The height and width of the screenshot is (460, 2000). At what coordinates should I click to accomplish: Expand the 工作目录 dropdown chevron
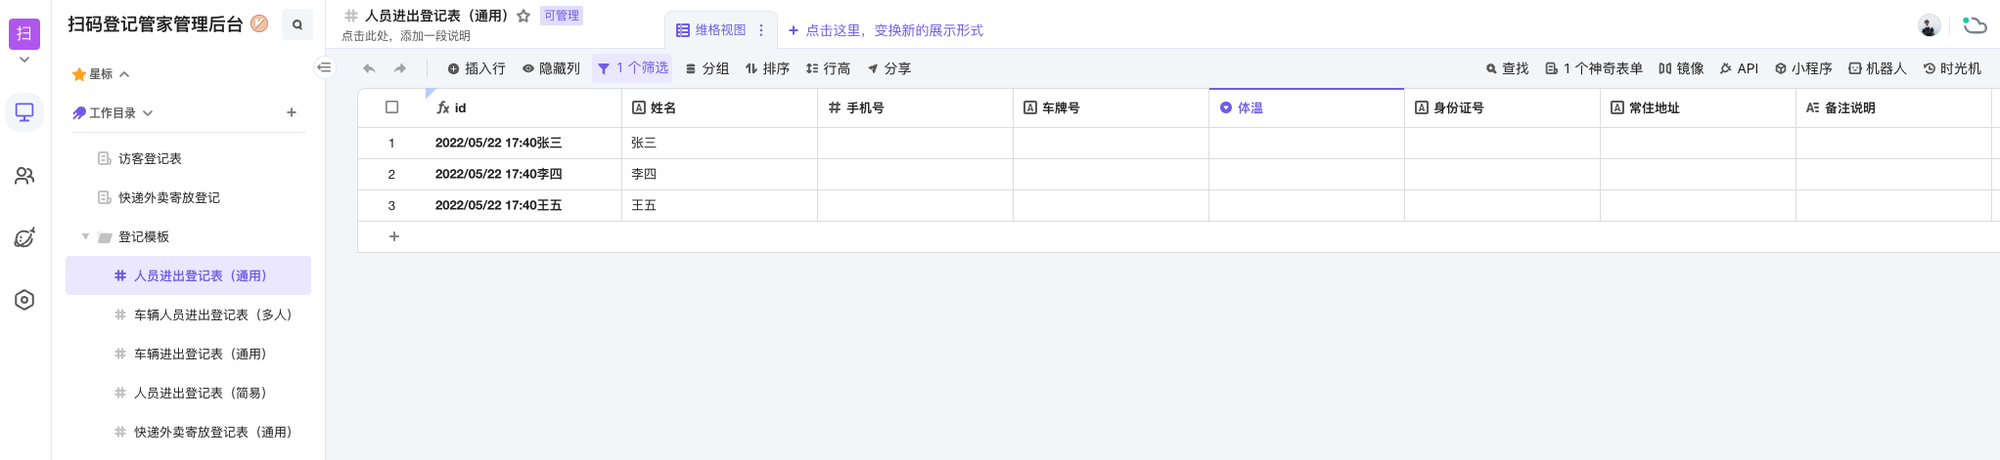[x=148, y=113]
